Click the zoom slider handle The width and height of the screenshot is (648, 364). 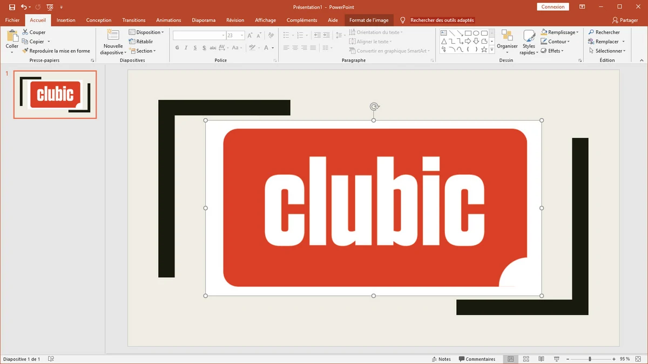590,359
